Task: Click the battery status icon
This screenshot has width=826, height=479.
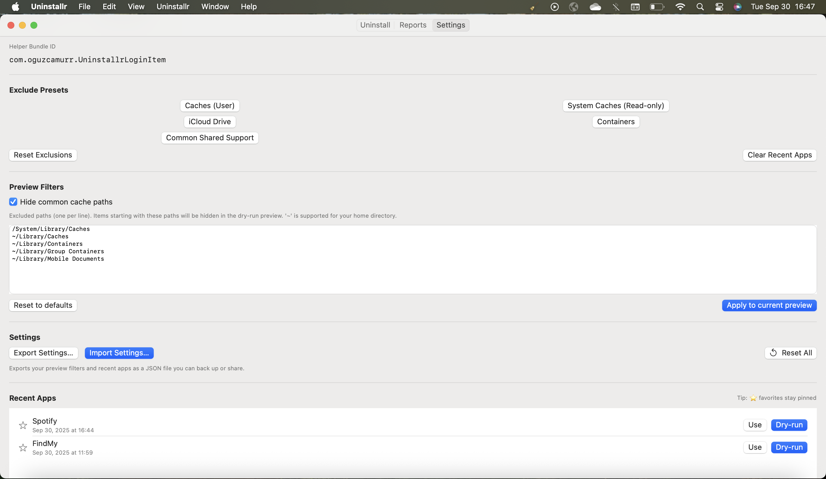Action: (656, 7)
